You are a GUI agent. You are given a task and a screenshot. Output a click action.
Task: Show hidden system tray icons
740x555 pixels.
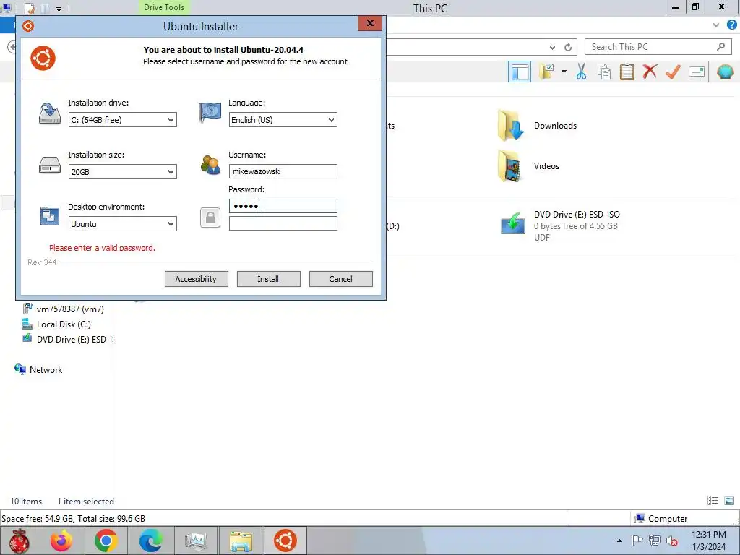click(x=619, y=541)
